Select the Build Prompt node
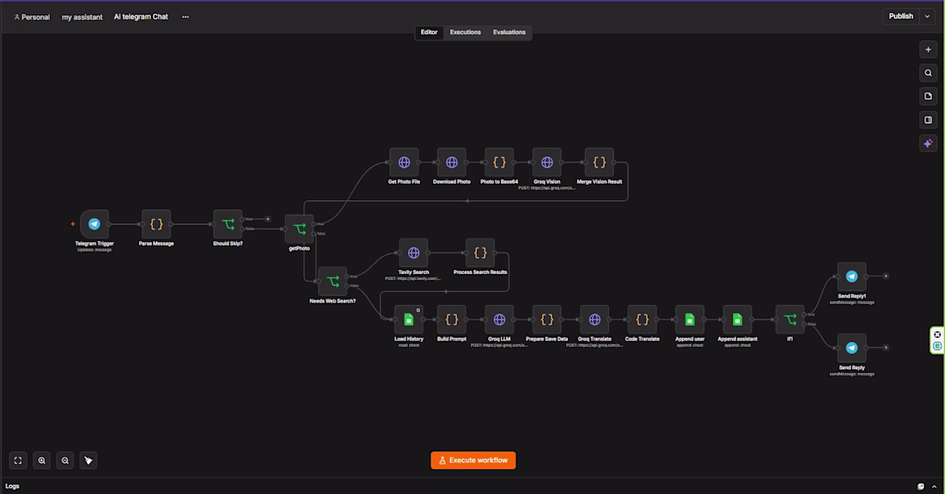 coord(451,320)
